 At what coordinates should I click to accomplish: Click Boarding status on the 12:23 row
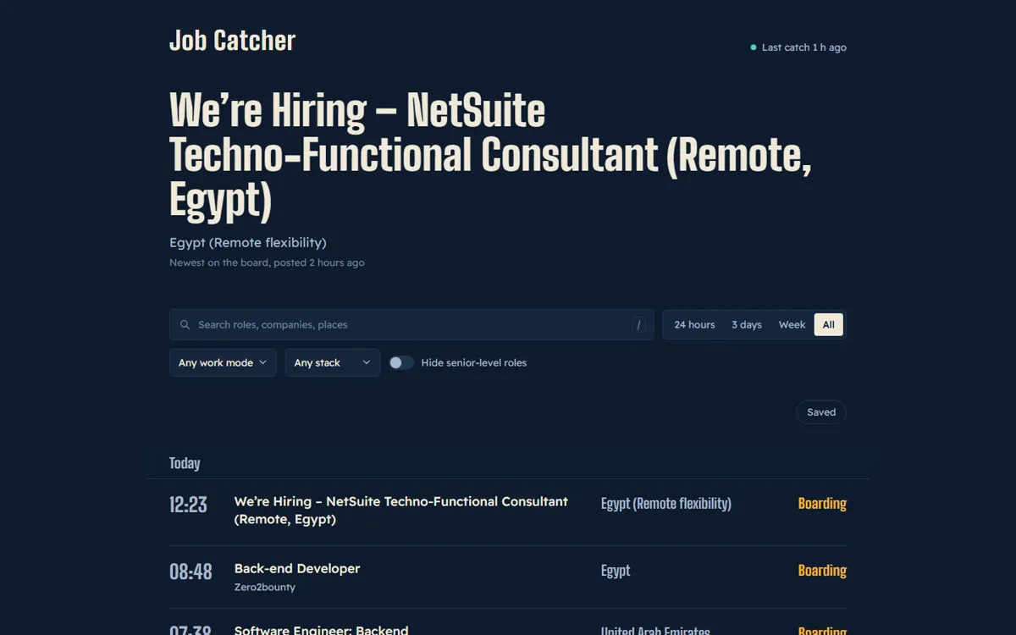click(822, 503)
